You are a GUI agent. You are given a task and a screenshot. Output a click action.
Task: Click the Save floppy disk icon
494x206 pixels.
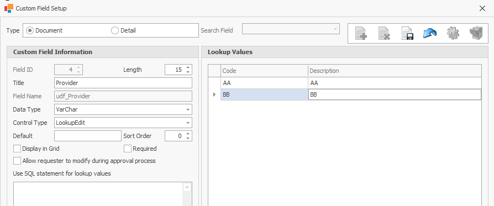[407, 33]
